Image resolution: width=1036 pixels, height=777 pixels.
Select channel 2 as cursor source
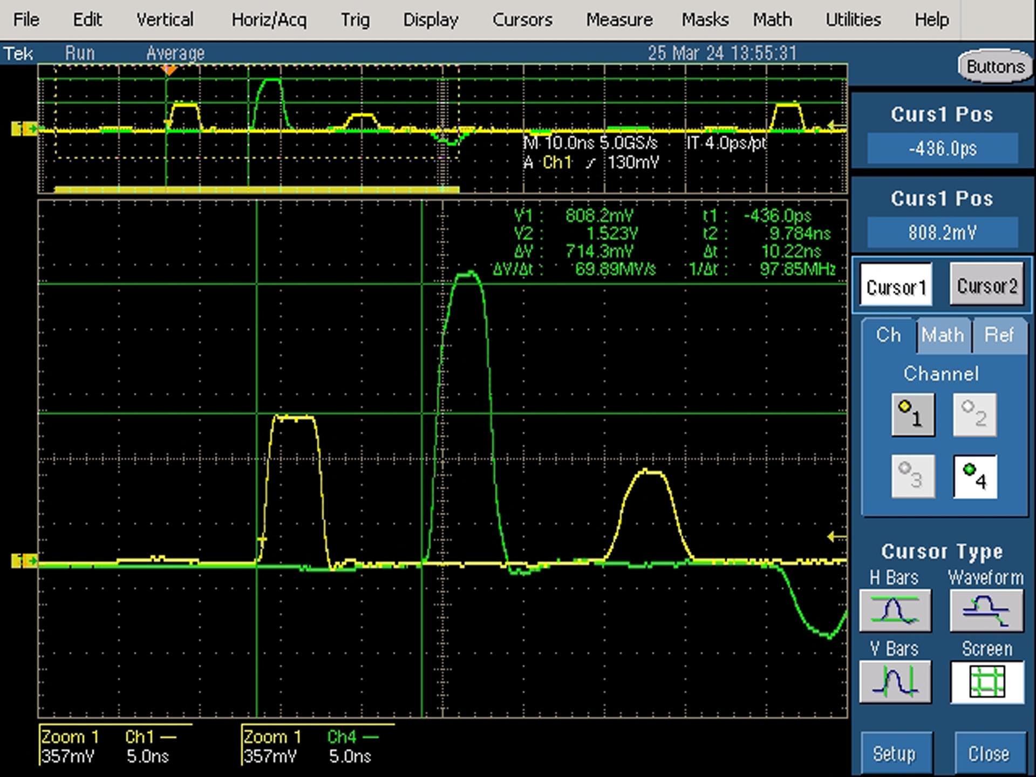click(975, 415)
